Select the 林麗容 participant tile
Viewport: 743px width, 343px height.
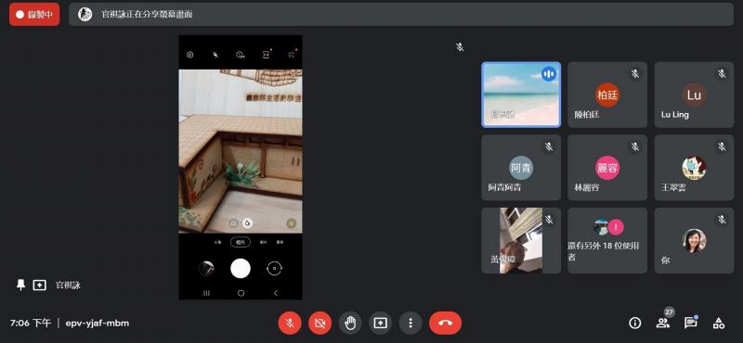(607, 168)
